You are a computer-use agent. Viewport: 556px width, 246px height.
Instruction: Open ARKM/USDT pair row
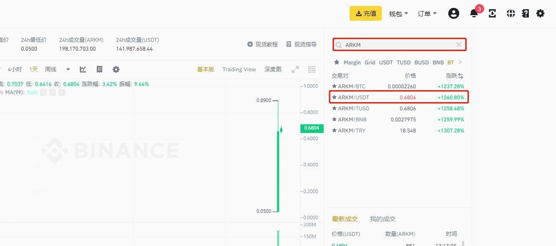(x=398, y=97)
